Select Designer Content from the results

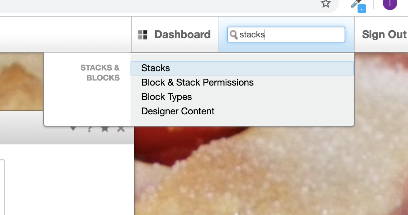pyautogui.click(x=178, y=111)
